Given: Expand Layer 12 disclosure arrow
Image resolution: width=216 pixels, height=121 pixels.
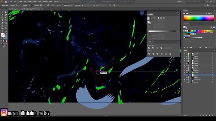Looking at the screenshot, I should point(190,75).
